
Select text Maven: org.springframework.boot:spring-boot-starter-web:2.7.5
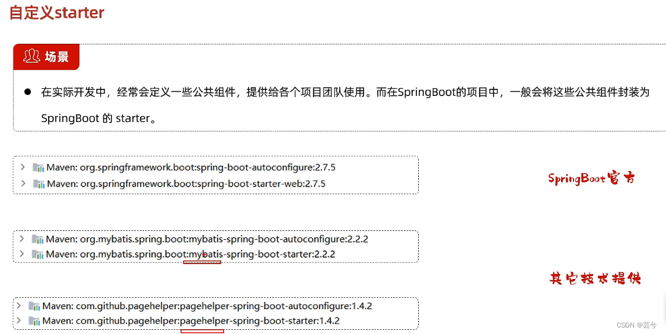(x=186, y=184)
